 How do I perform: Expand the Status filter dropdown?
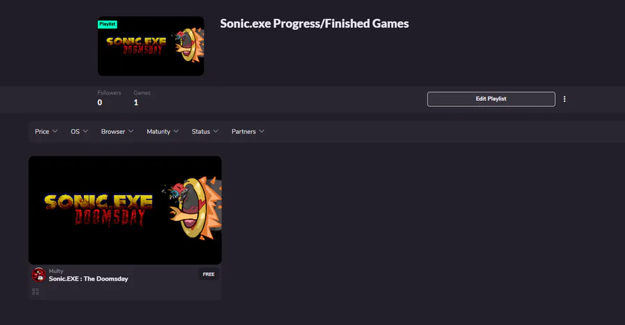pyautogui.click(x=205, y=131)
